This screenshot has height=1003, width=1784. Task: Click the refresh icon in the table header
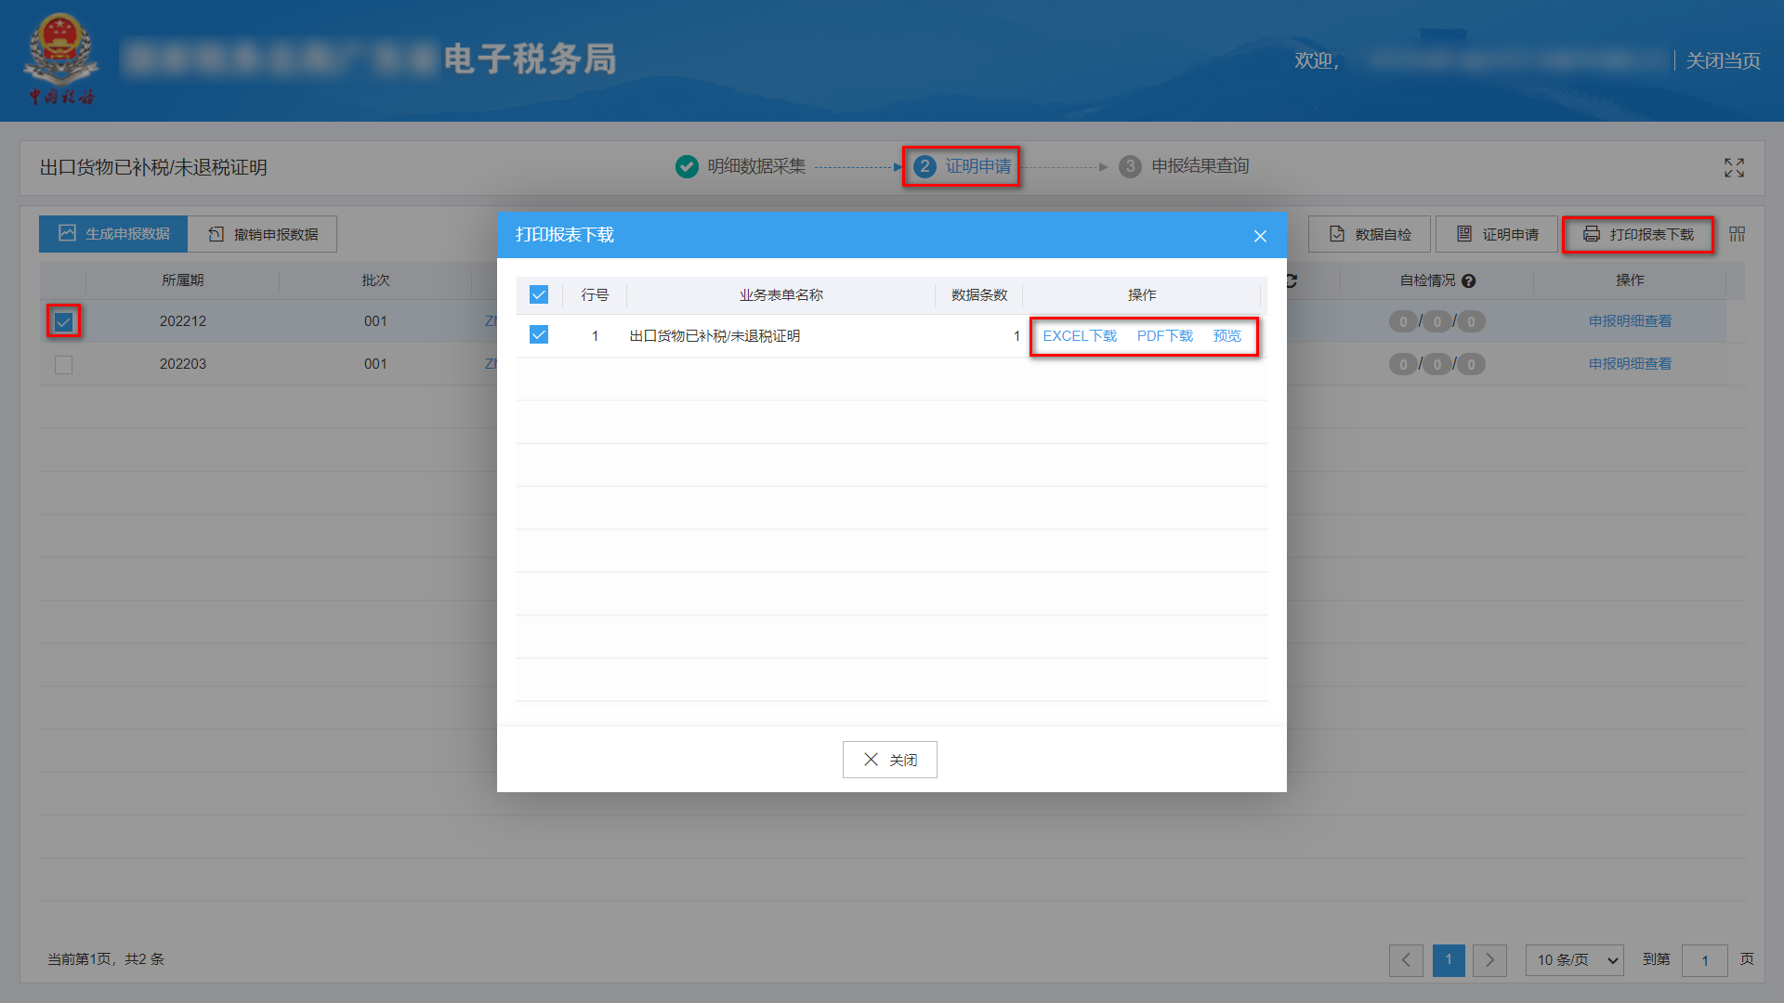click(1291, 280)
